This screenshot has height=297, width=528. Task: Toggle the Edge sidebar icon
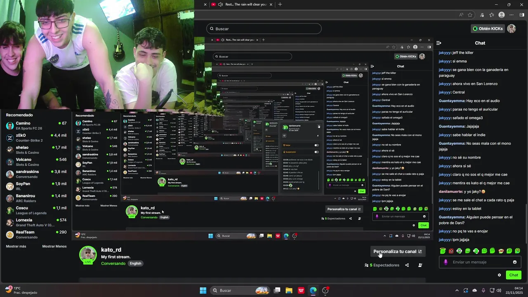pos(522,15)
